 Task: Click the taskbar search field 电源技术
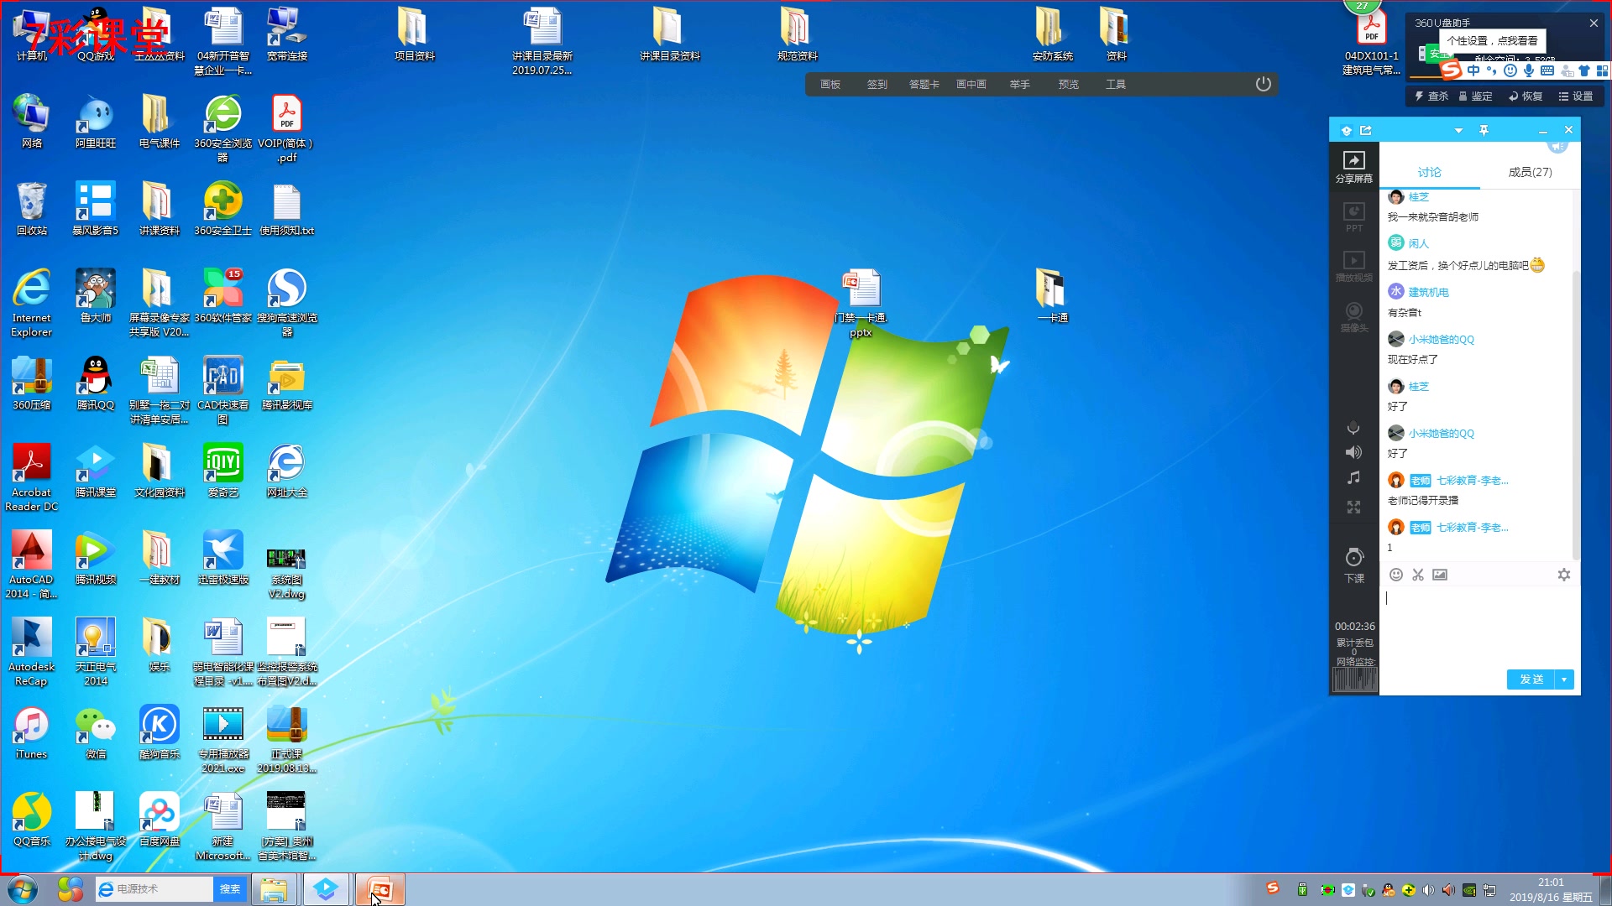[154, 889]
